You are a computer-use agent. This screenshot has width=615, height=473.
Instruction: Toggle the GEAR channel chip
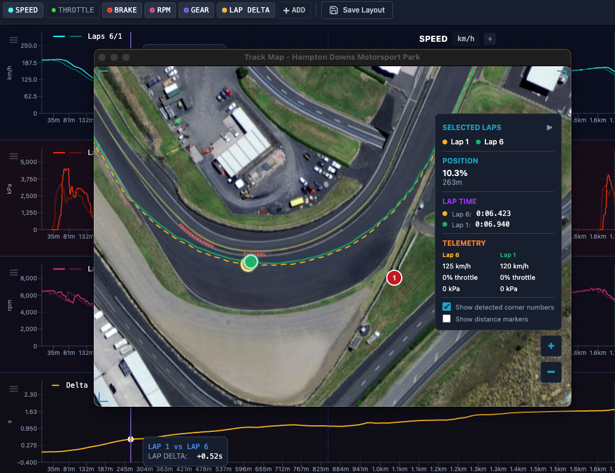click(x=196, y=10)
